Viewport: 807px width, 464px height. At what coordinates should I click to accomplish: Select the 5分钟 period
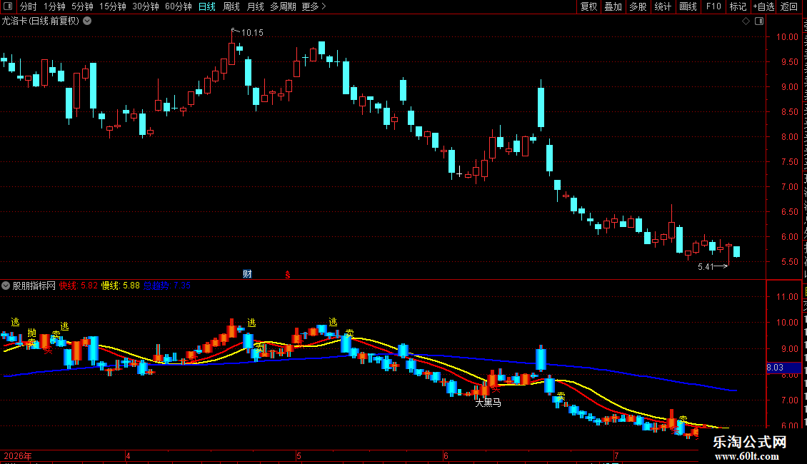click(82, 6)
